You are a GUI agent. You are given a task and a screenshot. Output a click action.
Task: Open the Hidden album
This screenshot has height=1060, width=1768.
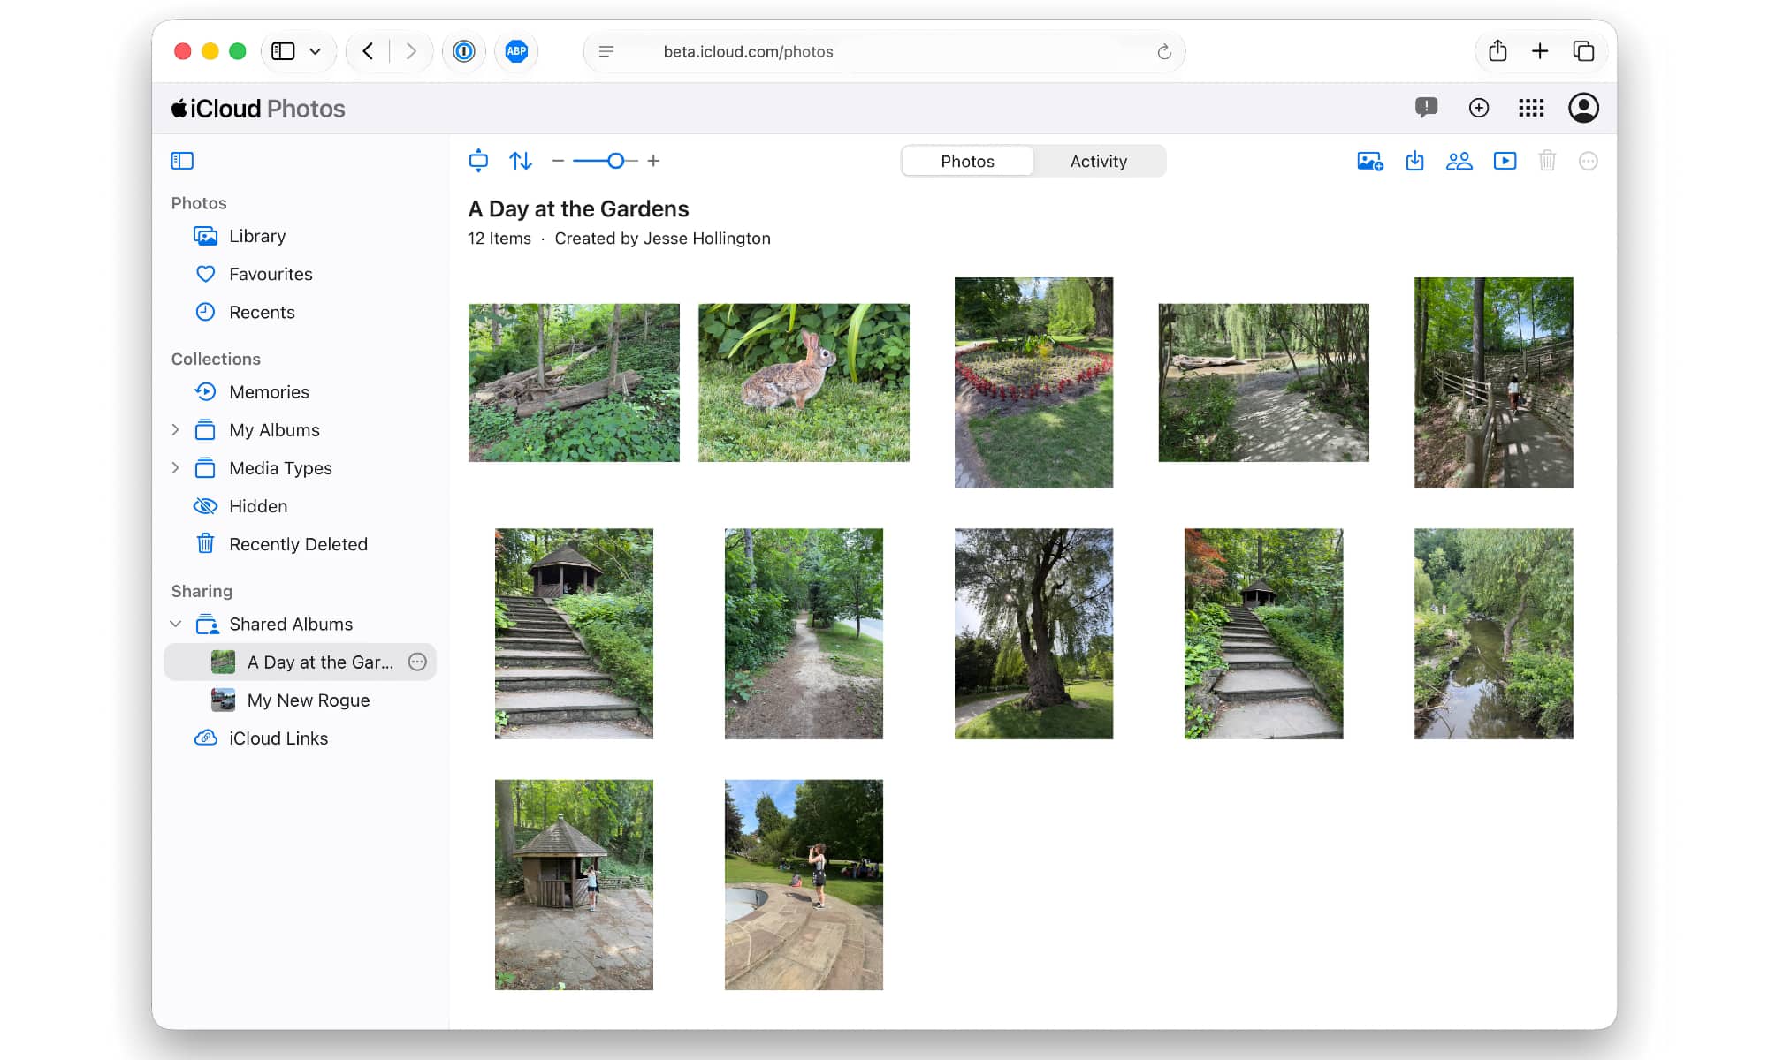tap(301, 506)
